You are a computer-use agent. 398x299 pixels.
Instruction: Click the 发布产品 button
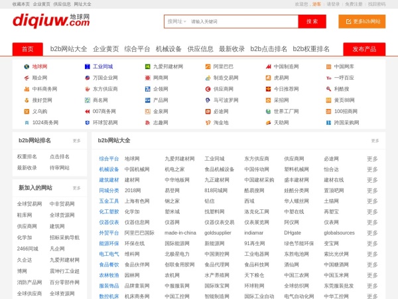coord(364,49)
